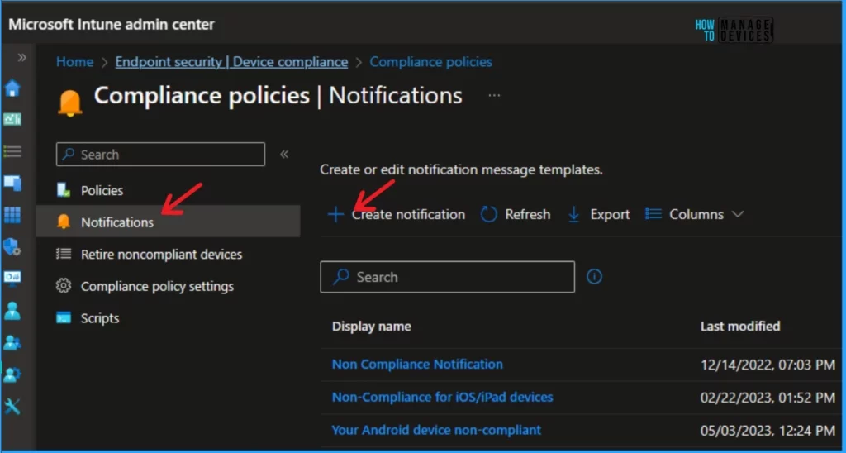Sort by Display name column header

(371, 327)
